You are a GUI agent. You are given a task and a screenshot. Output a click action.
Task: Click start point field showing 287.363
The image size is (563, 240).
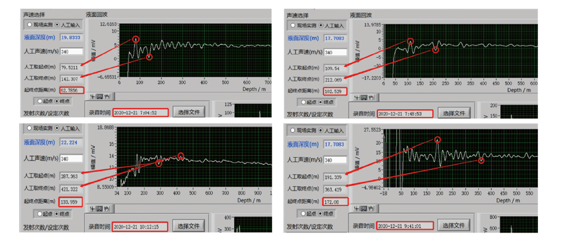[x=71, y=176]
